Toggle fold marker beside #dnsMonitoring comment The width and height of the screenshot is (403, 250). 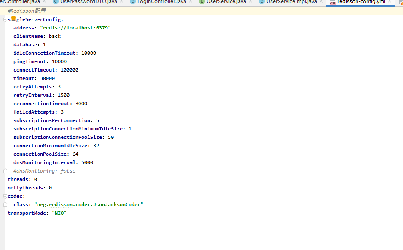[x=5, y=171]
